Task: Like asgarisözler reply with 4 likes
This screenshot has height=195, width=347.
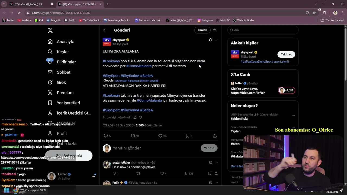Action: coord(163,173)
